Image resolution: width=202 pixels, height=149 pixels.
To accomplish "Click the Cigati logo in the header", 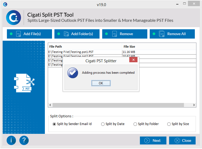I will [14, 18].
